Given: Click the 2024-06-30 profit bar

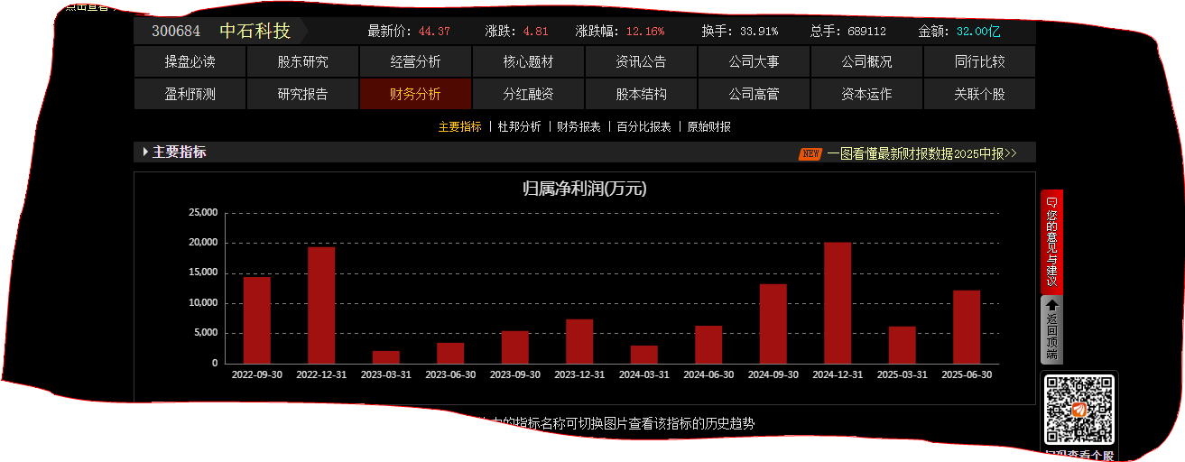Looking at the screenshot, I should click(708, 345).
